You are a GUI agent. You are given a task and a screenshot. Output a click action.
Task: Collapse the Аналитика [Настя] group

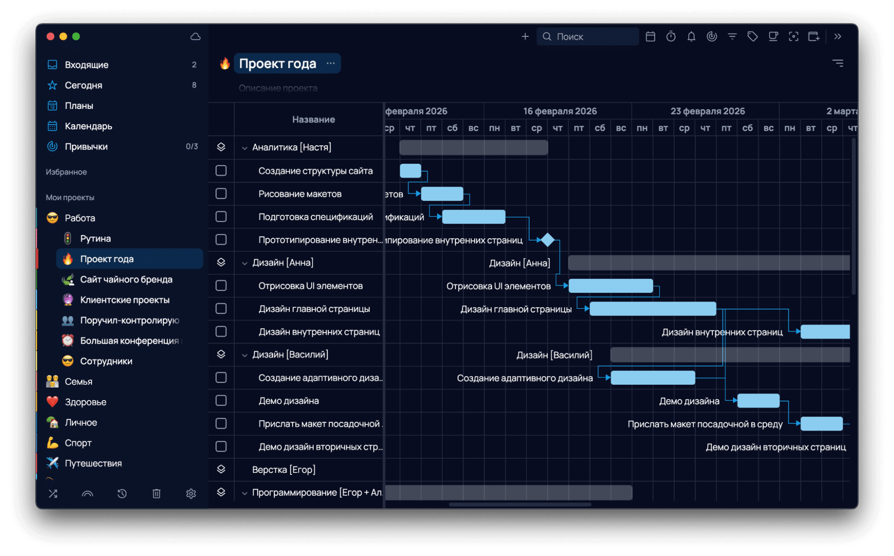click(245, 148)
